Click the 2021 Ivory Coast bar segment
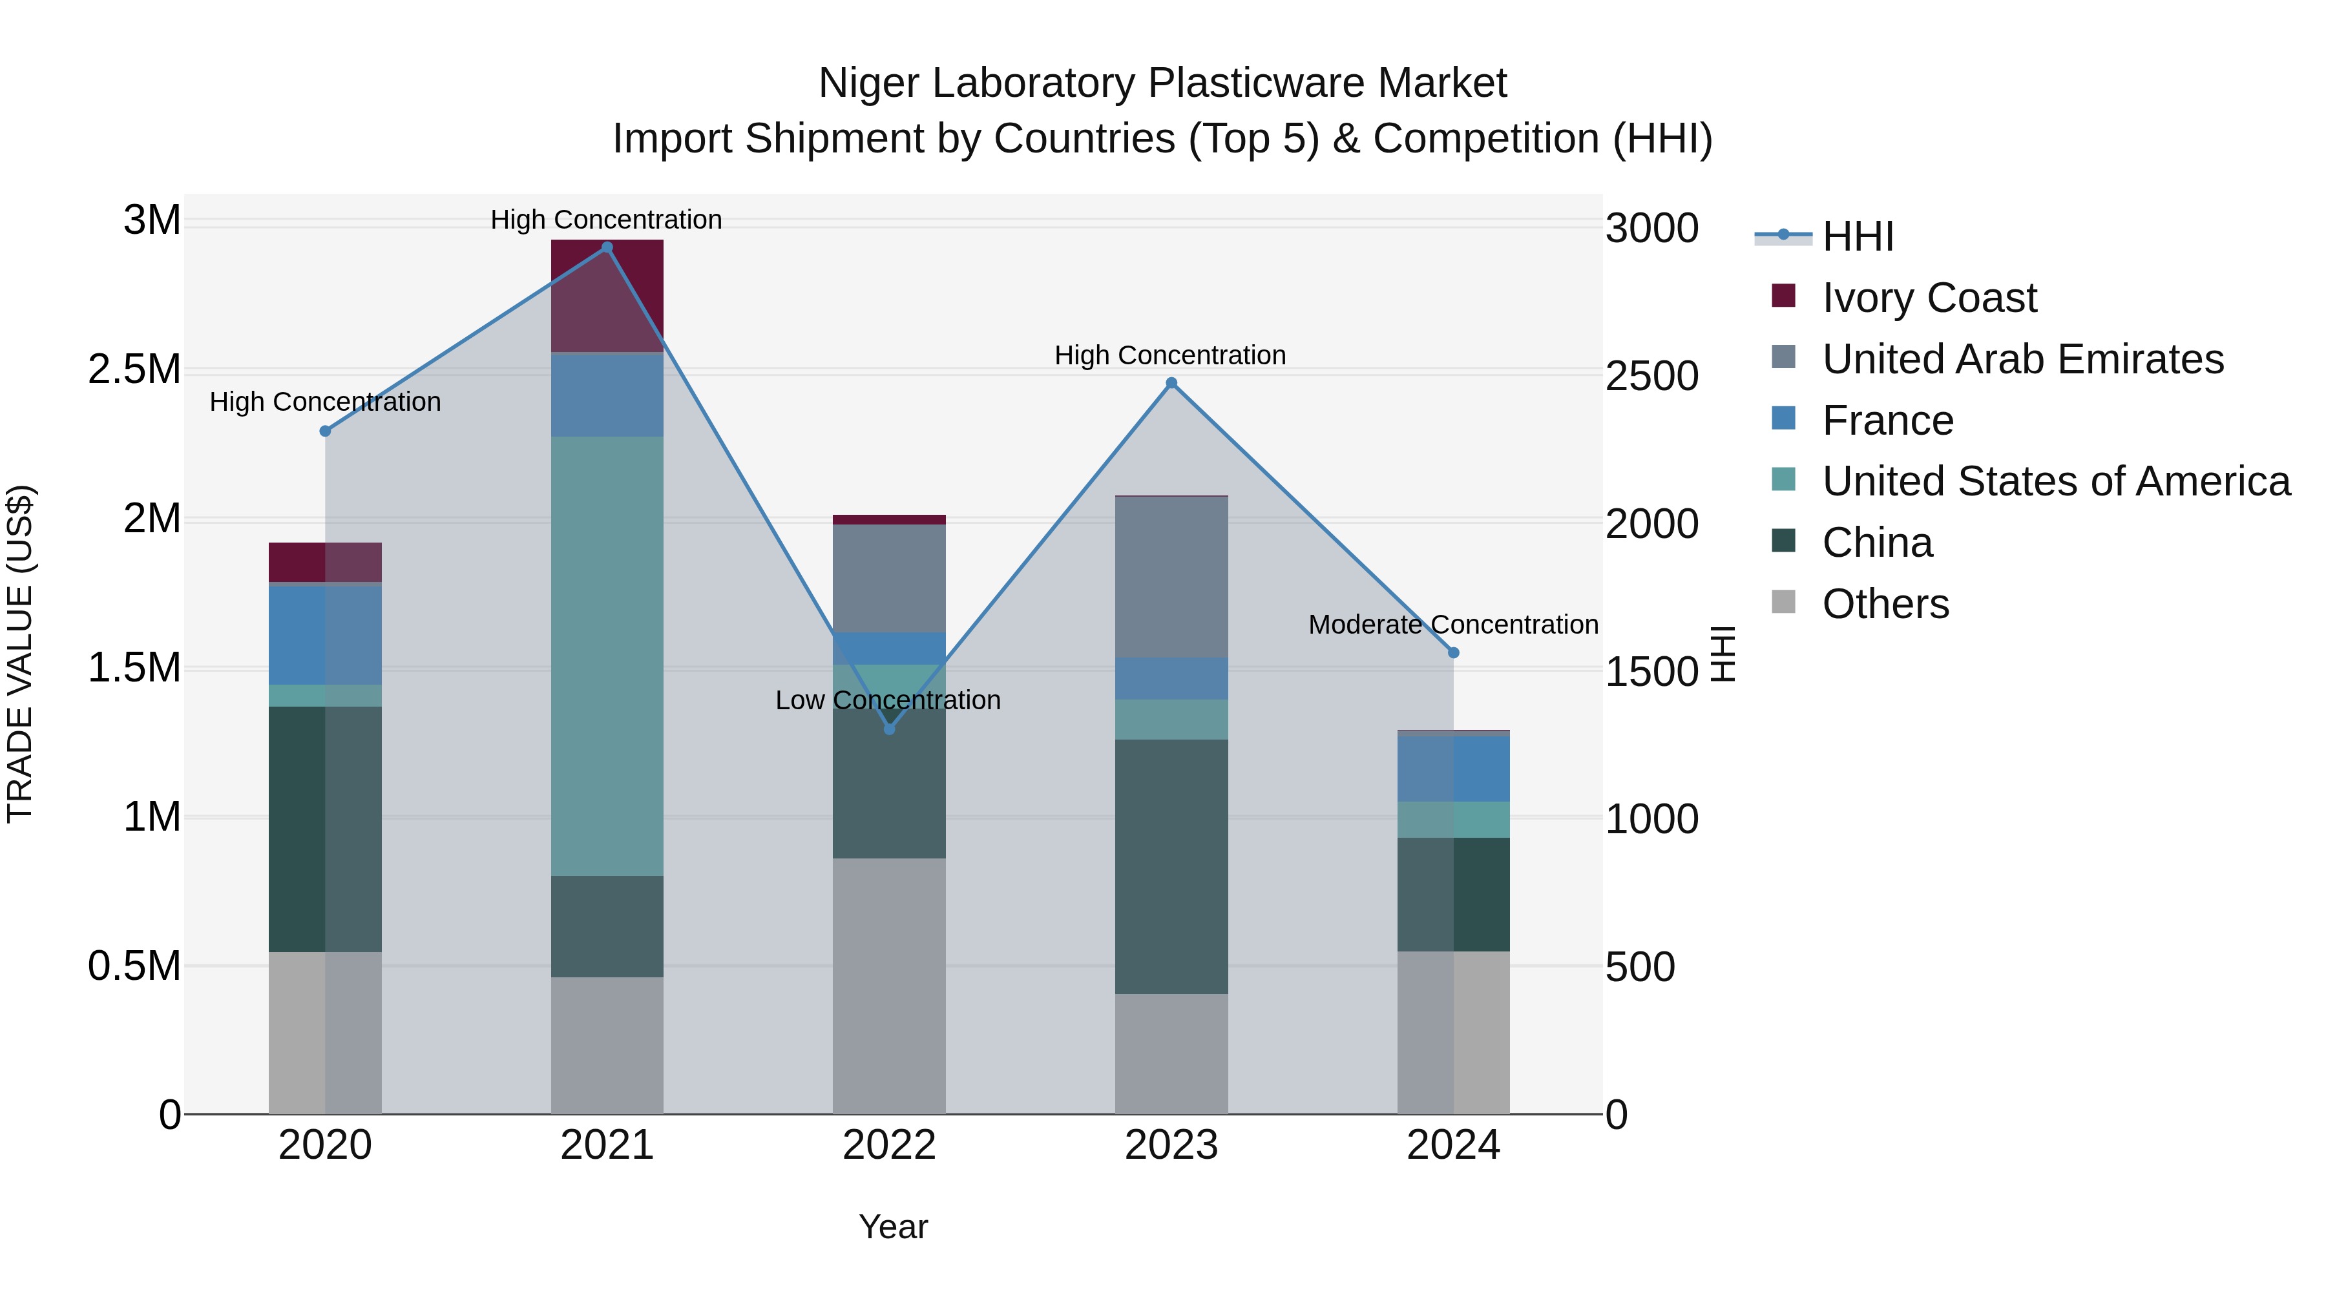This screenshot has height=1308, width=2326. point(608,296)
